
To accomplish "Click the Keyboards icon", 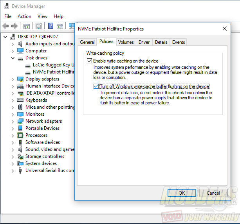I will [x=20, y=100].
